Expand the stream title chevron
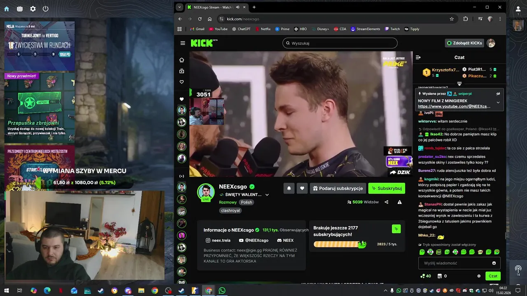 coord(267,195)
